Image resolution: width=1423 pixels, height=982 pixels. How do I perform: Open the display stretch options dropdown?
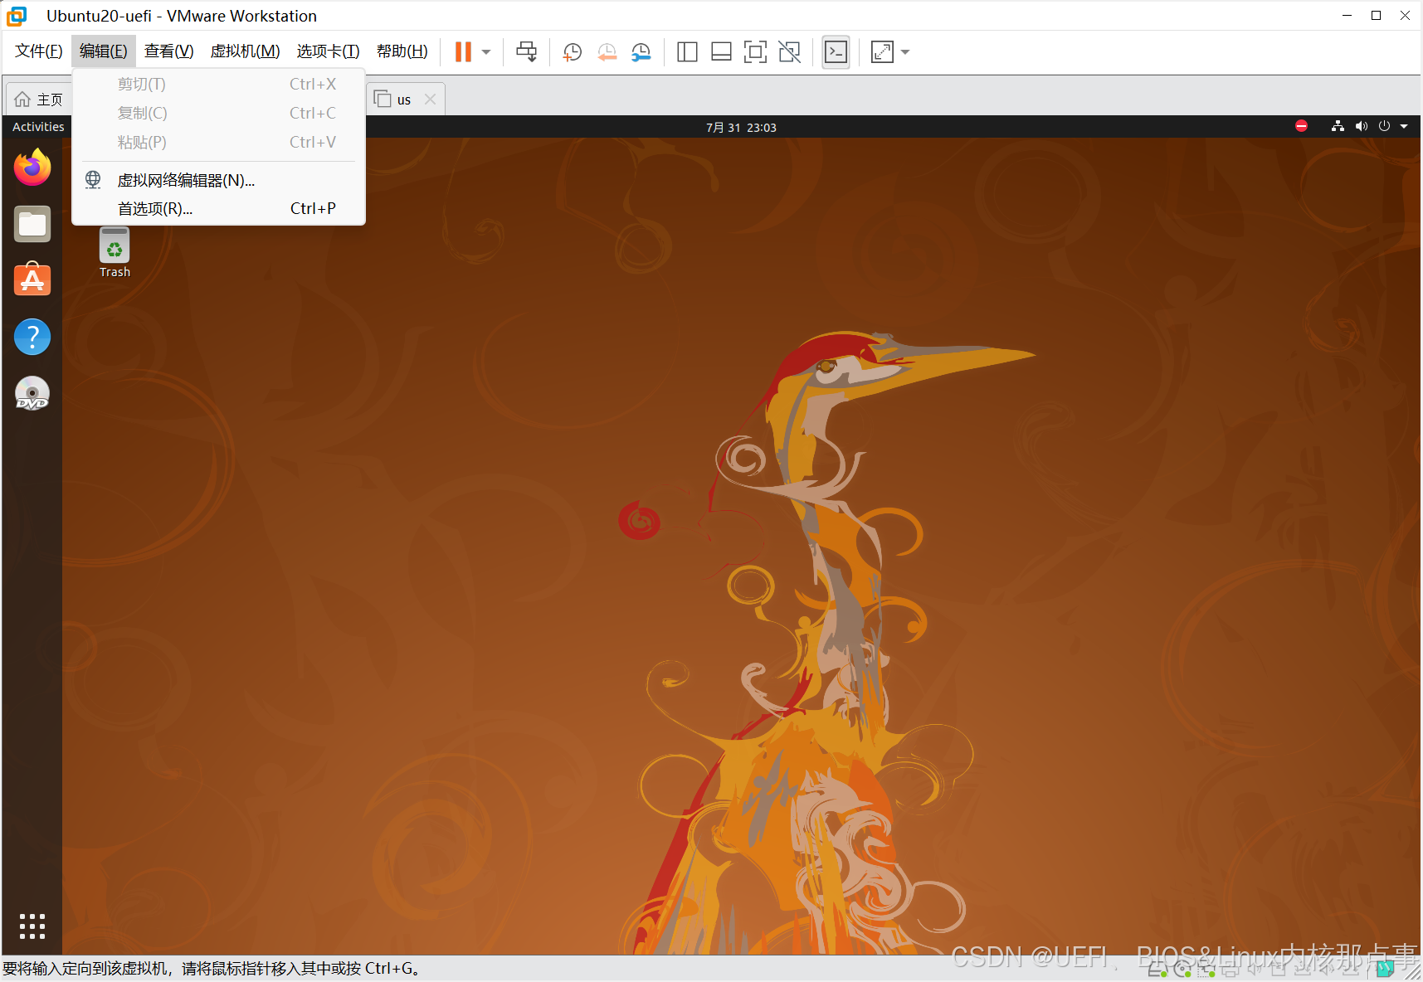(904, 51)
